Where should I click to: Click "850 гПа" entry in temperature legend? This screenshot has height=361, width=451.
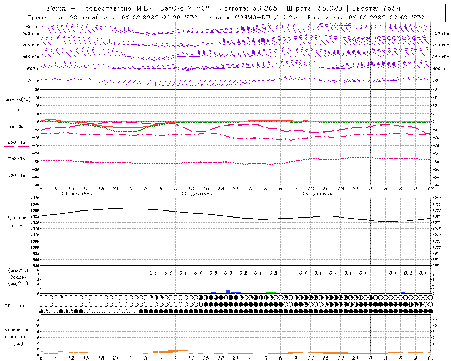click(x=17, y=143)
